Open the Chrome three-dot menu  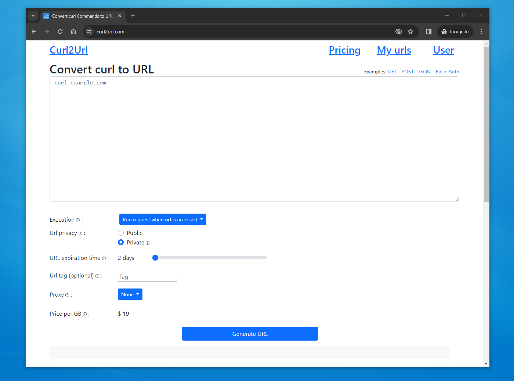pos(481,32)
